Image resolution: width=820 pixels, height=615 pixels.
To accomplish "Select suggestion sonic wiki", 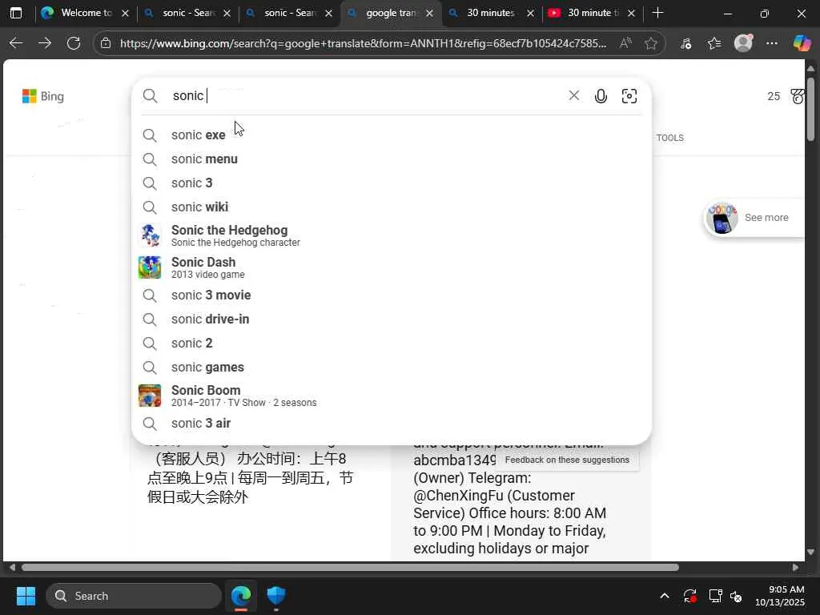I will click(391, 207).
